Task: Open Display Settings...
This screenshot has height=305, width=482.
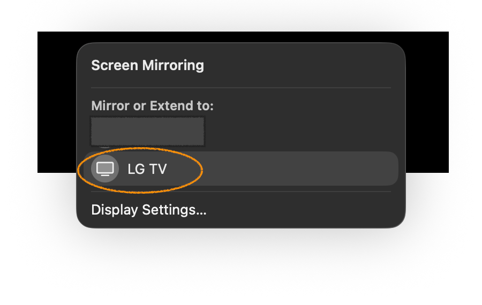Action: (x=149, y=210)
